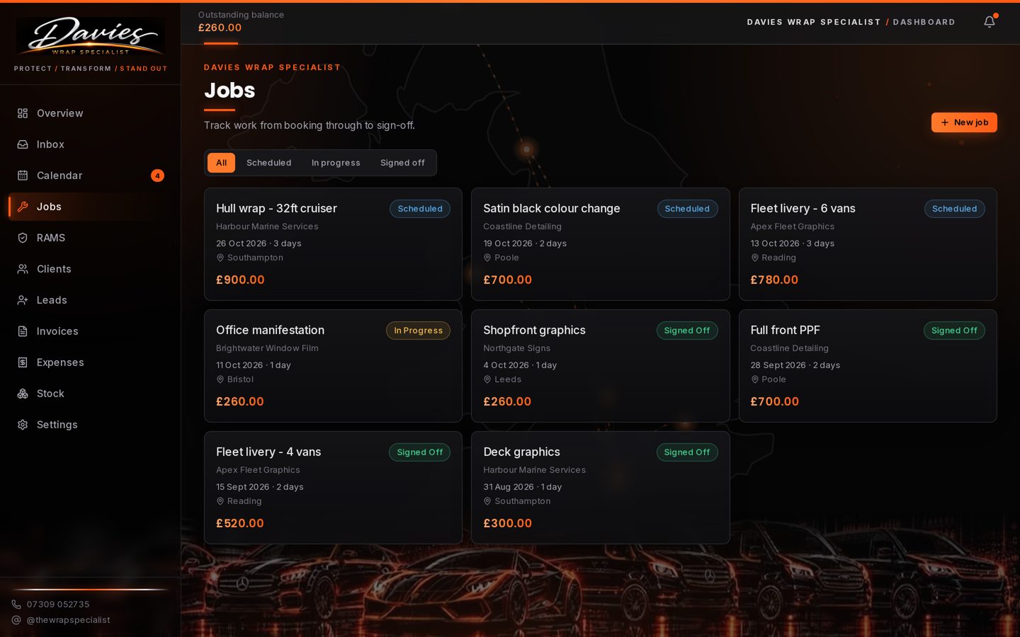
Task: Click the RAMS shield icon
Action: click(x=23, y=238)
